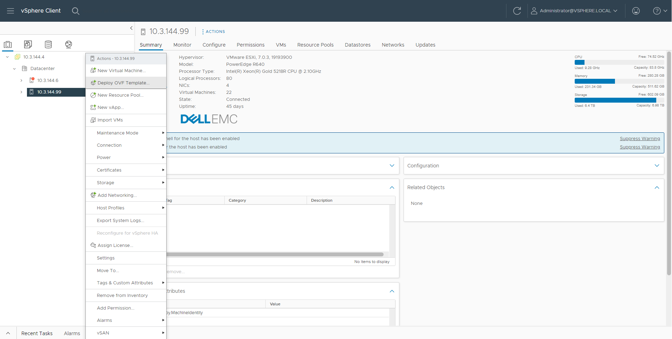Image resolution: width=672 pixels, height=339 pixels.
Task: Choose Deploy OVF Template from the menu
Action: [124, 83]
